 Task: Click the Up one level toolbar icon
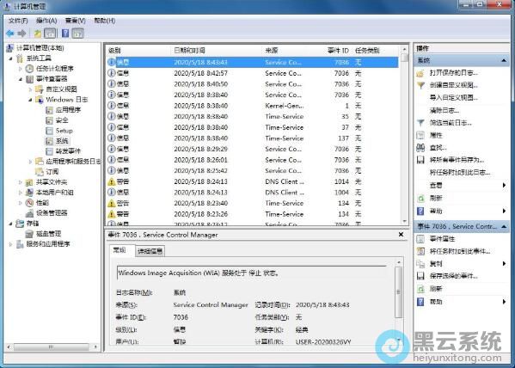(x=38, y=34)
